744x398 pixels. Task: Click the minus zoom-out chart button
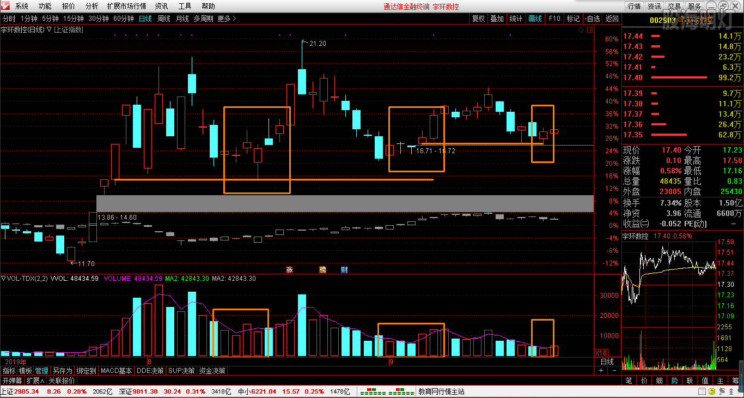(613, 371)
